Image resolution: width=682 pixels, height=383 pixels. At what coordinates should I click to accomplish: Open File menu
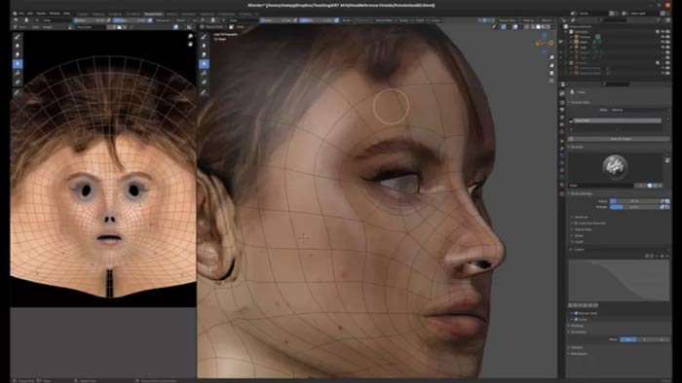coord(21,14)
